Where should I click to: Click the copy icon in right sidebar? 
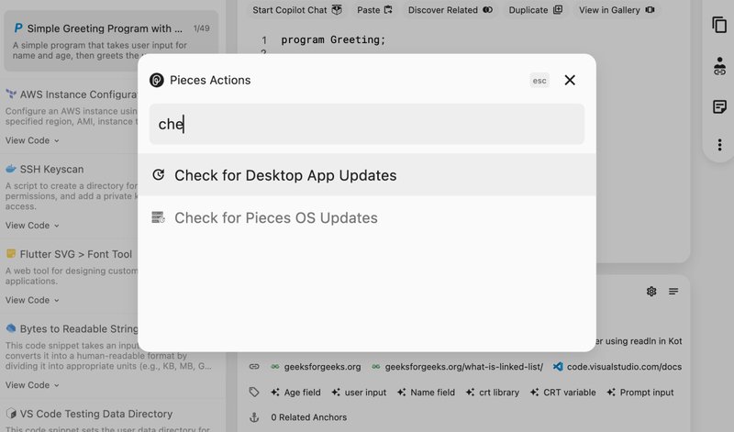click(719, 25)
